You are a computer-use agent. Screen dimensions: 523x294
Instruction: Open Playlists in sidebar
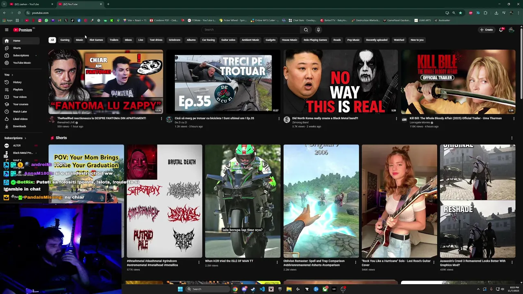21,89
